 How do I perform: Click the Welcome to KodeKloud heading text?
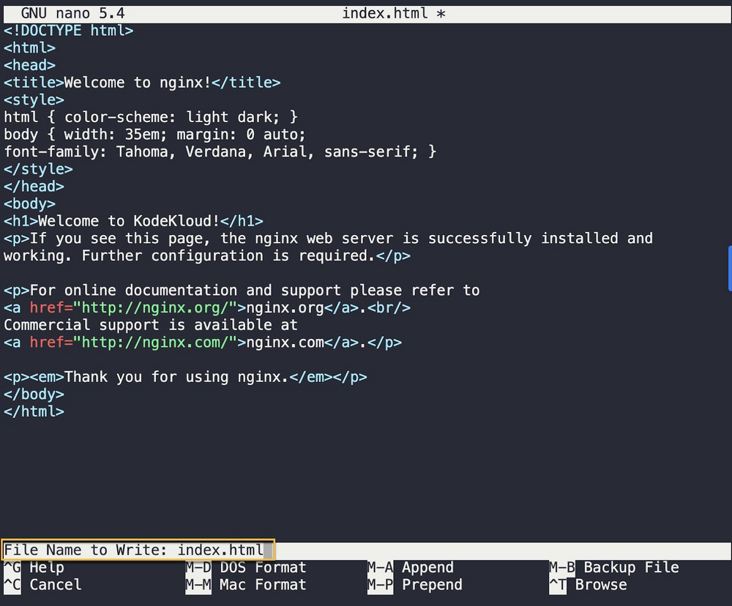(132, 220)
